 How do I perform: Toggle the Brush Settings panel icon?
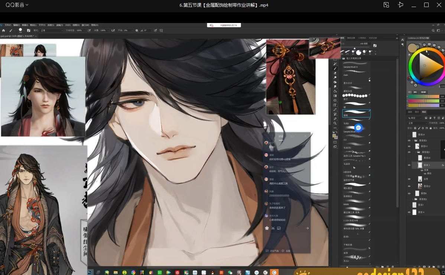pos(28,30)
